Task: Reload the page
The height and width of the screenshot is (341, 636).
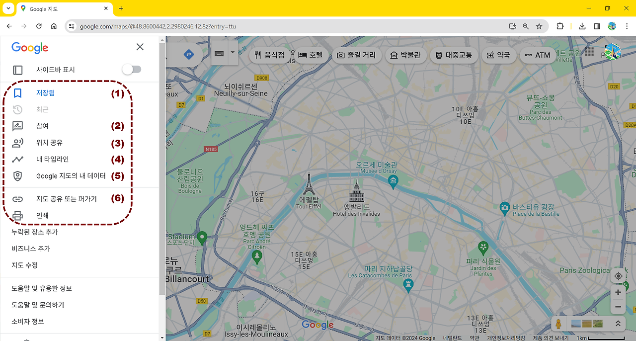Action: [x=39, y=26]
